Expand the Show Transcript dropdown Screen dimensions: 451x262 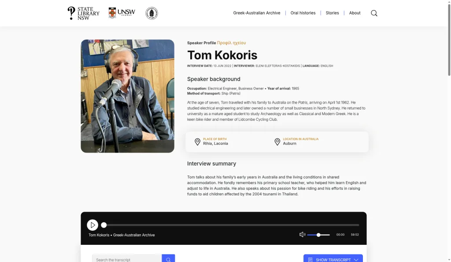(x=333, y=258)
